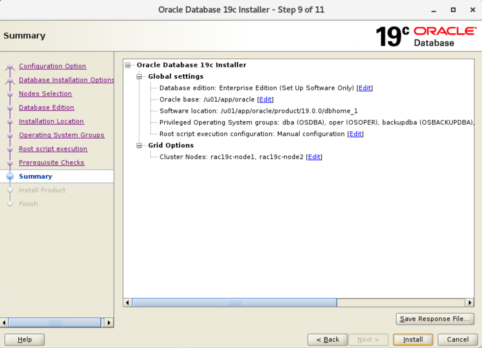Select the Grid Options heading text

click(x=171, y=145)
